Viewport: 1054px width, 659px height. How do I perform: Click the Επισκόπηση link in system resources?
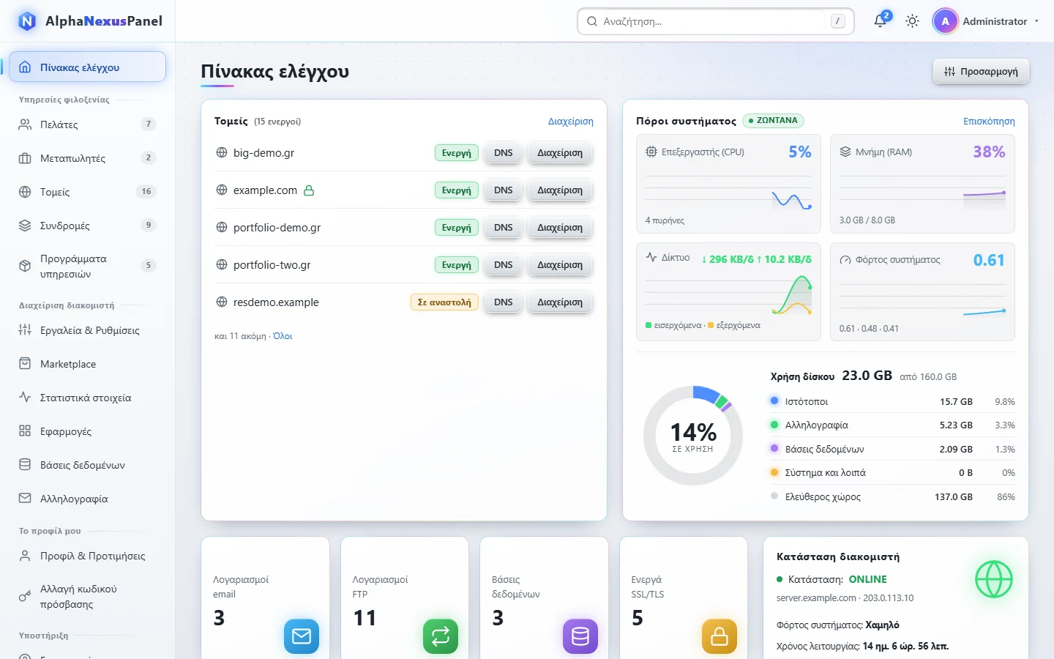989,122
